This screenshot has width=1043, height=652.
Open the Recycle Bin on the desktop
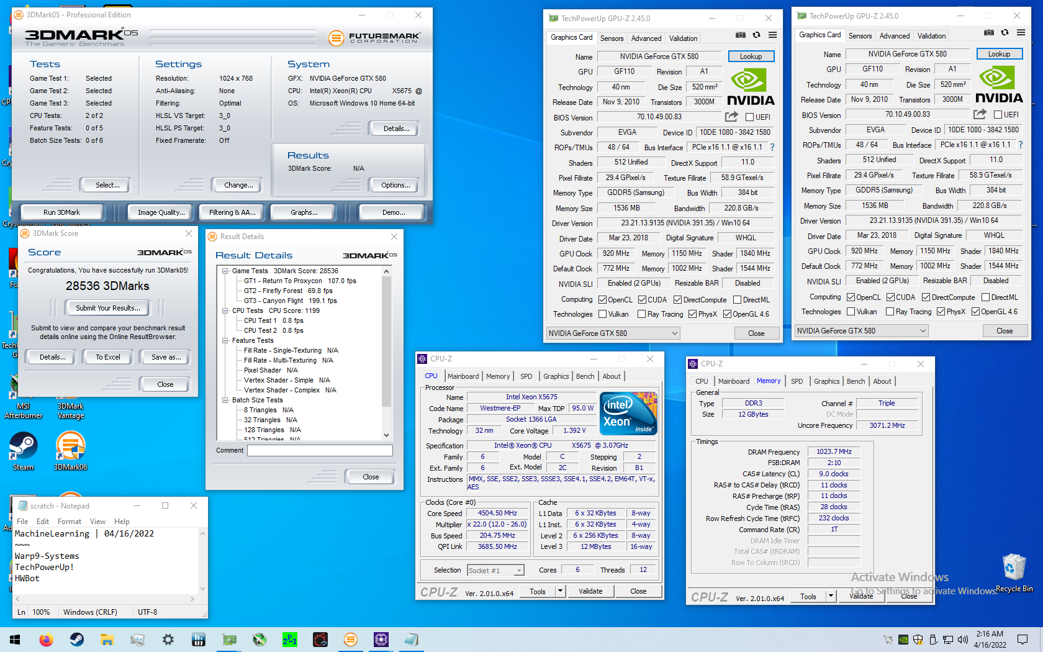click(1014, 573)
